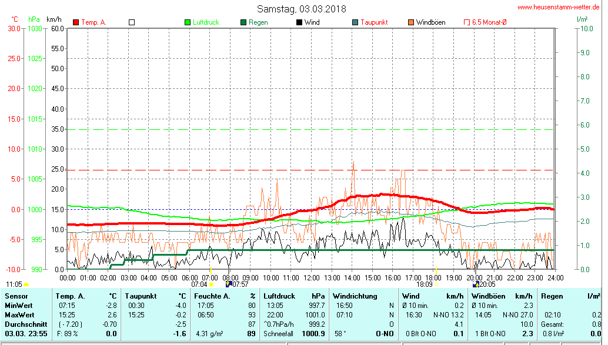Click the light green Luftdruck legend square
Viewport: 608px width, 345px height.
pos(188,22)
